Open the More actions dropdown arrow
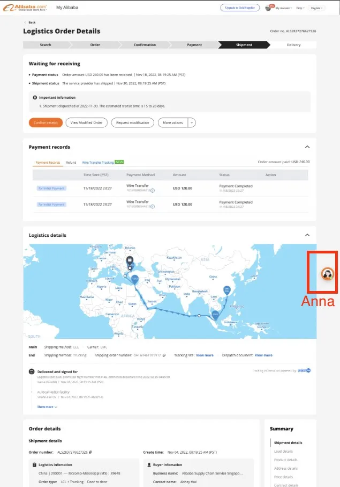This screenshot has width=340, height=487. coord(191,122)
